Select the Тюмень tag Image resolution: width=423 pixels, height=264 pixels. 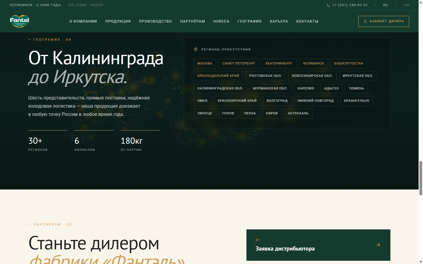click(356, 89)
